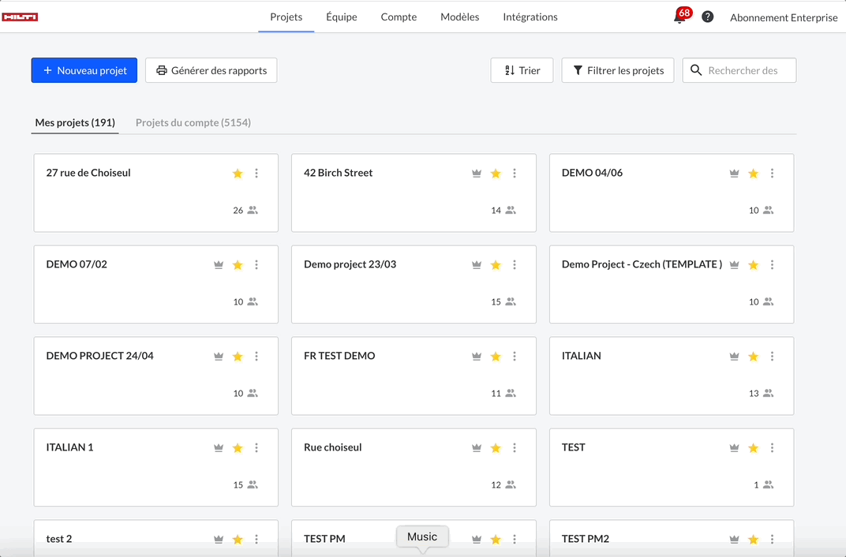Image resolution: width=846 pixels, height=557 pixels.
Task: Click crown icon on FR TEST DEMO
Action: (477, 357)
